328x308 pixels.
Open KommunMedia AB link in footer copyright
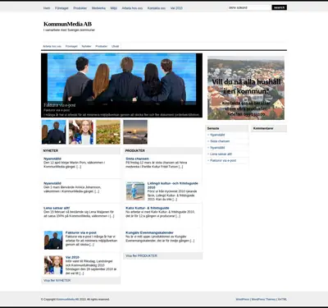point(67,299)
